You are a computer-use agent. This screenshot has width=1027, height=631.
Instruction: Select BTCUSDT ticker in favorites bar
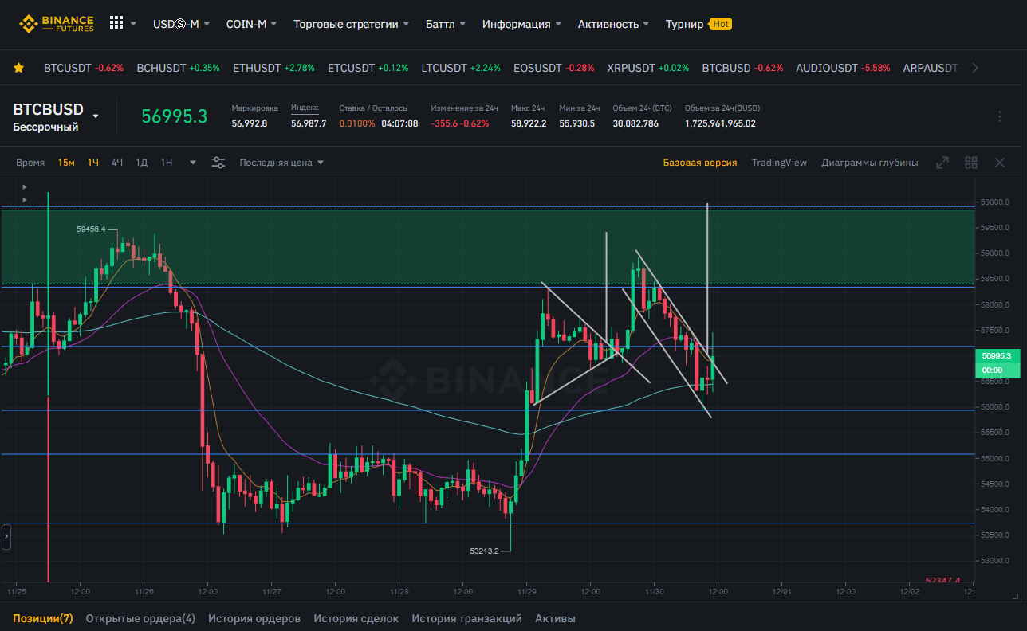pos(84,68)
